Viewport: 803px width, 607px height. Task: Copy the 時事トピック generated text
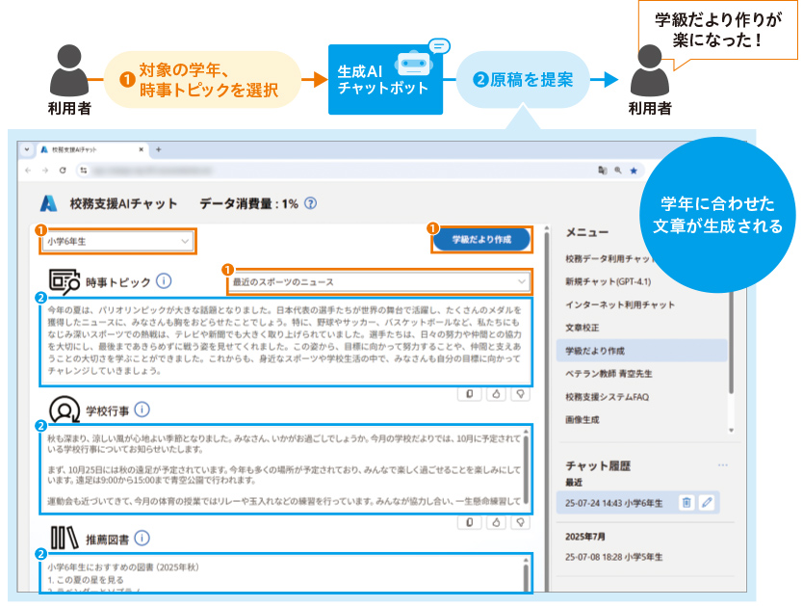(469, 393)
